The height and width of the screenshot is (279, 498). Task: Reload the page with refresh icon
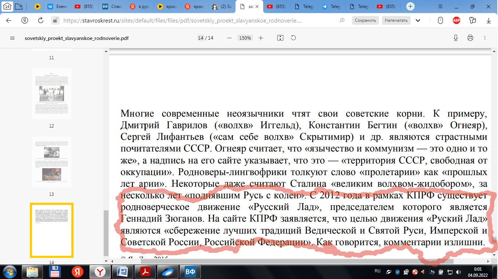tap(41, 21)
